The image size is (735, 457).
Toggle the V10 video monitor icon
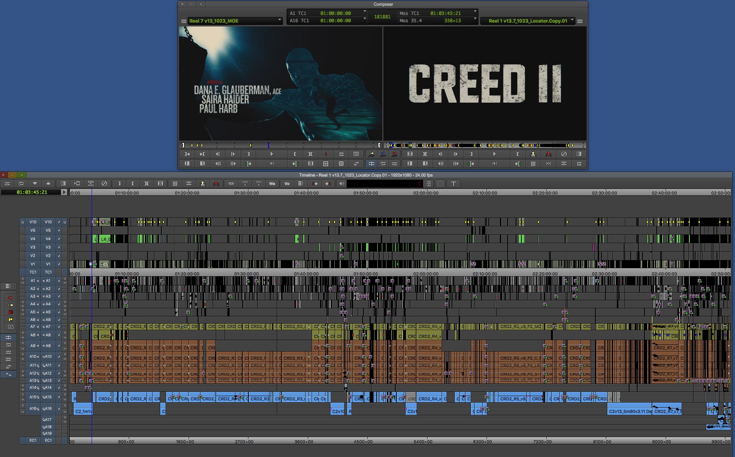click(64, 222)
